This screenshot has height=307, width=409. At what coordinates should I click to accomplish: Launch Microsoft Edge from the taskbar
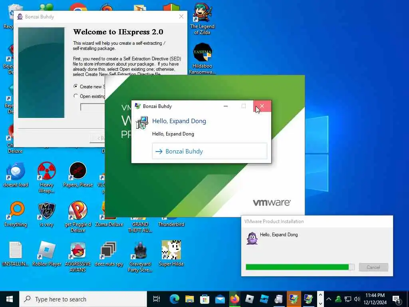point(174,299)
